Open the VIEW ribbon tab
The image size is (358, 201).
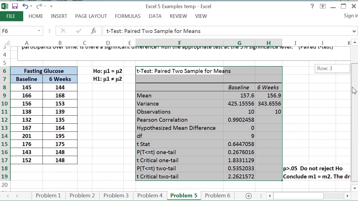coord(201,16)
